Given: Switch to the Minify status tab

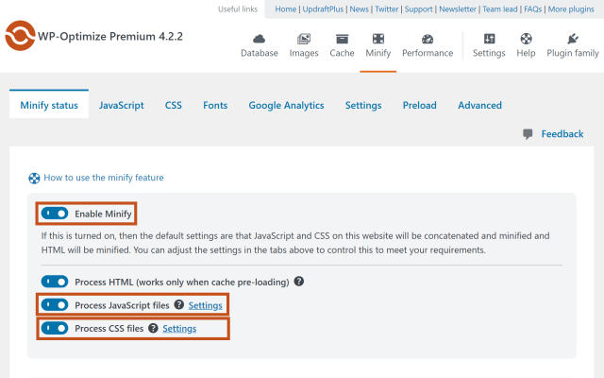Looking at the screenshot, I should point(49,105).
